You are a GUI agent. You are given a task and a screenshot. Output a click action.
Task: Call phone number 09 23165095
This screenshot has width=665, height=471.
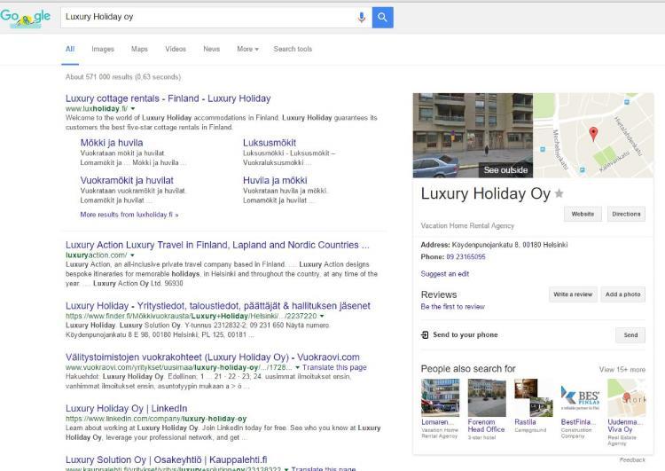coord(465,256)
